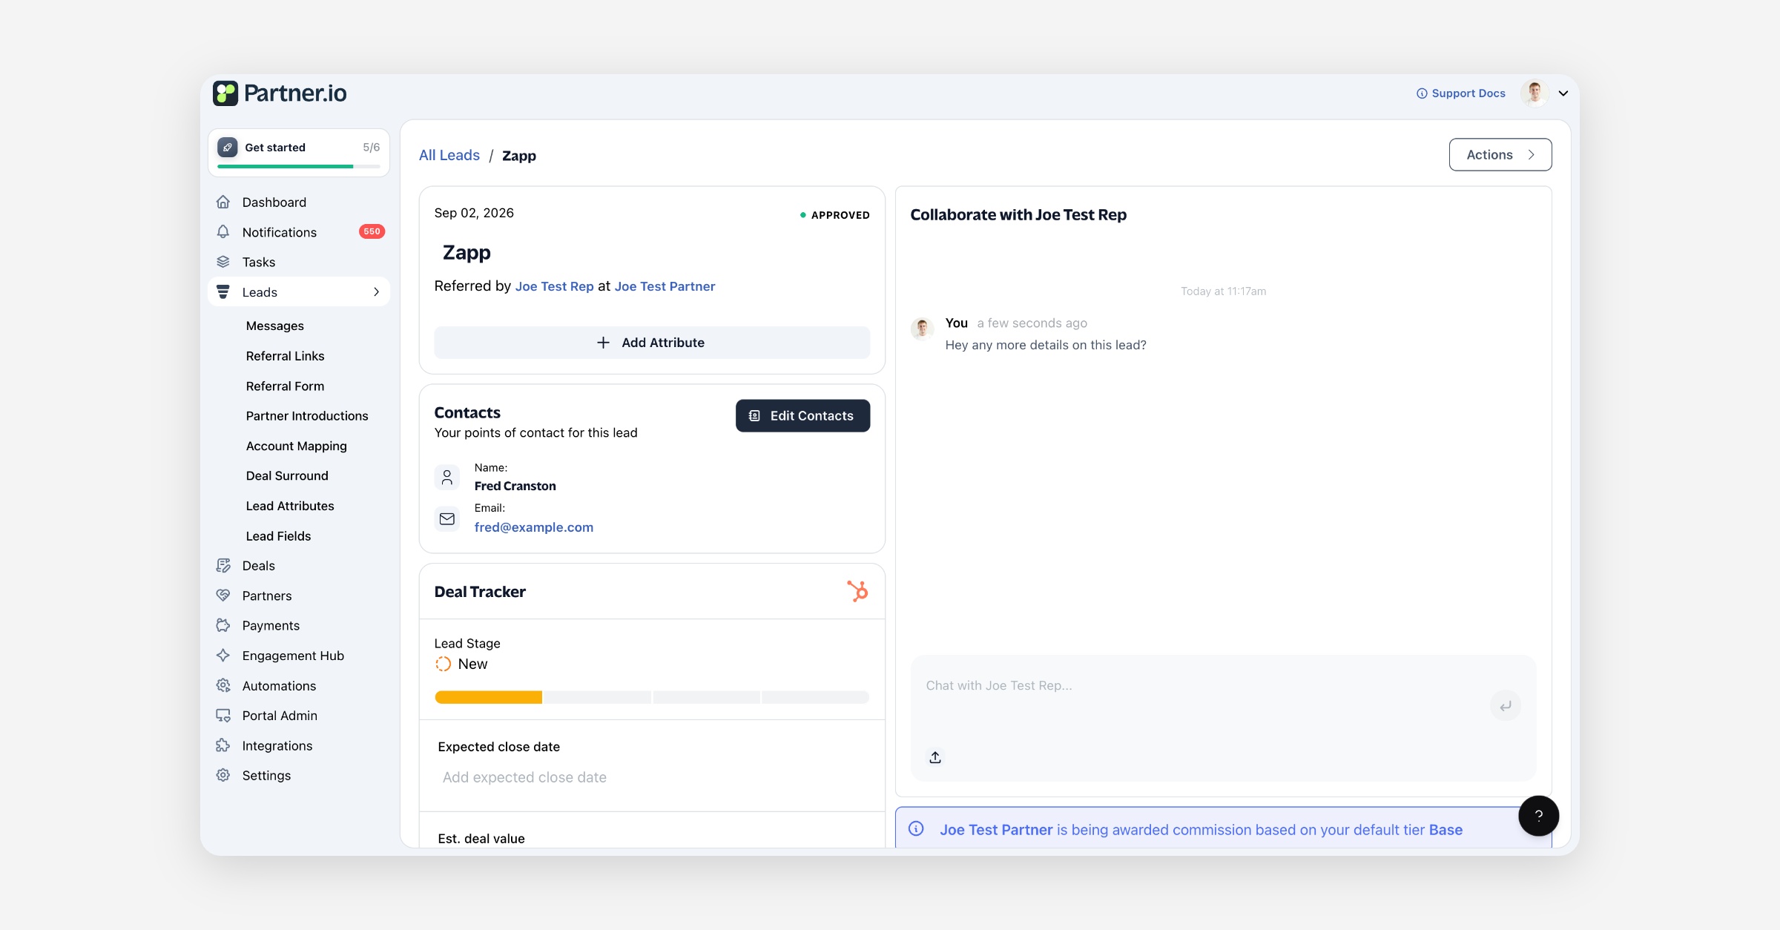Click the Add Attribute button
1780x930 pixels.
click(x=652, y=343)
